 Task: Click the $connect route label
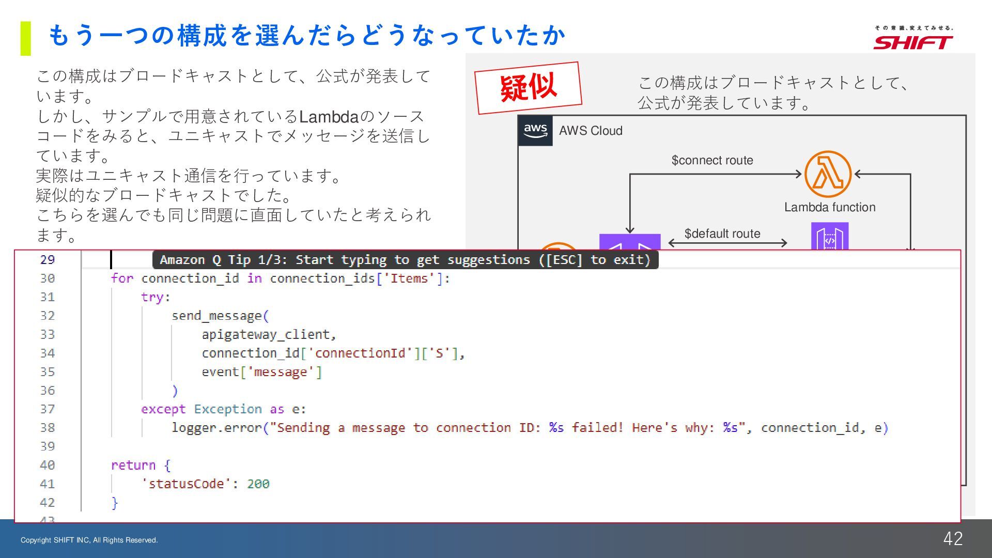point(712,160)
